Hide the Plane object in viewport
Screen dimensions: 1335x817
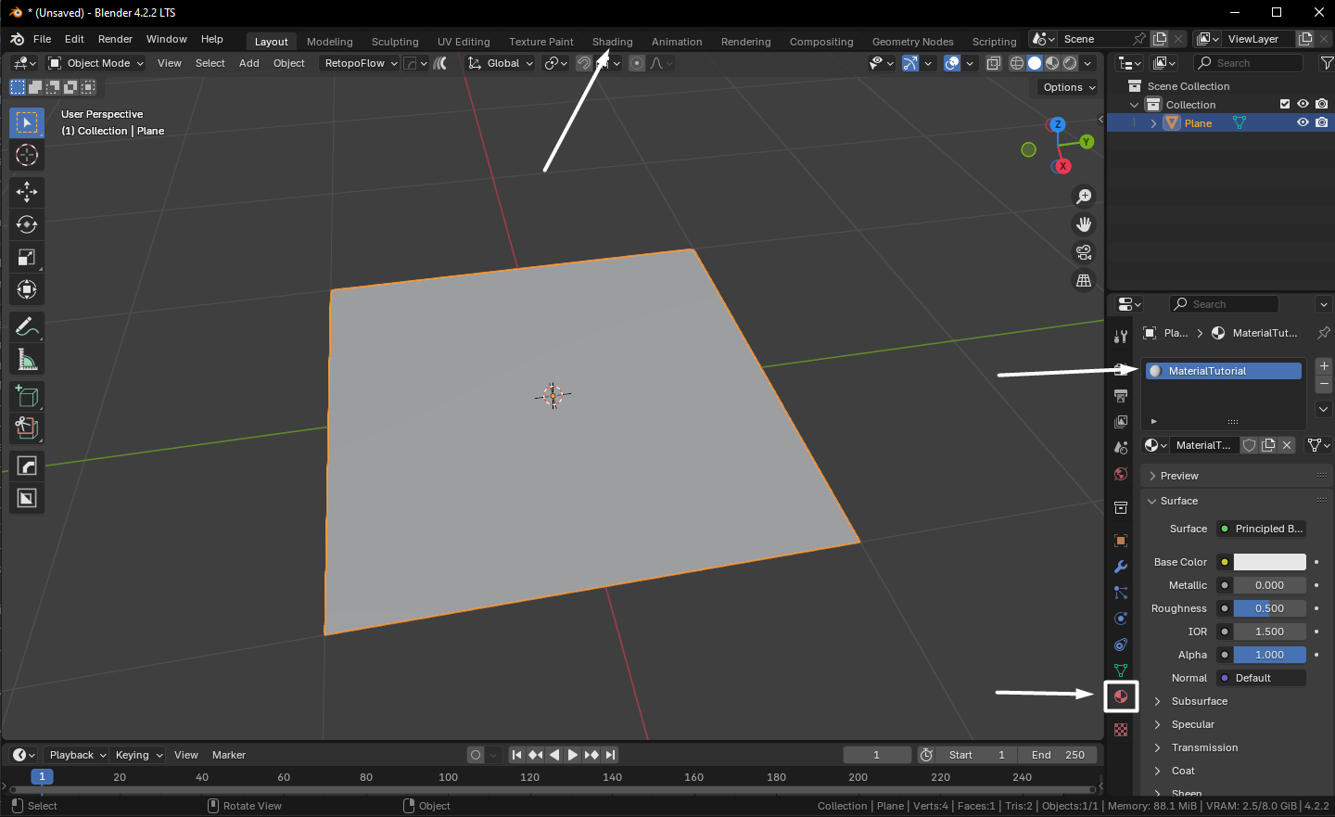point(1303,122)
